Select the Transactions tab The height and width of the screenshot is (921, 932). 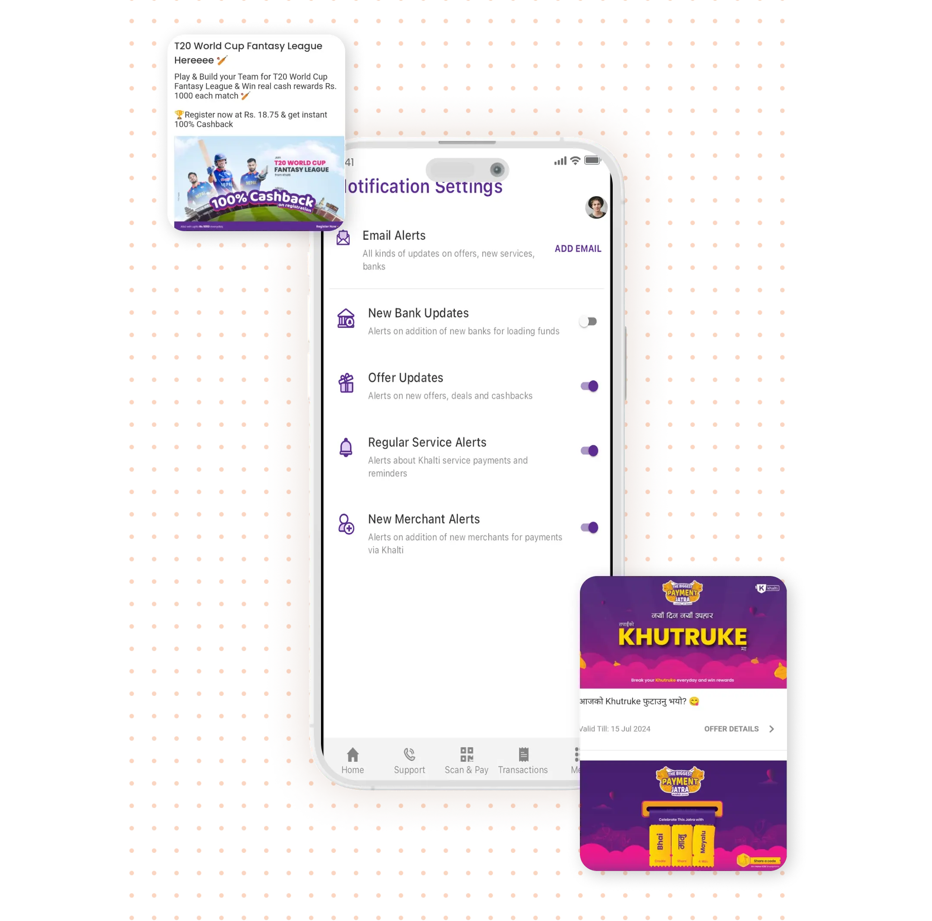[523, 759]
